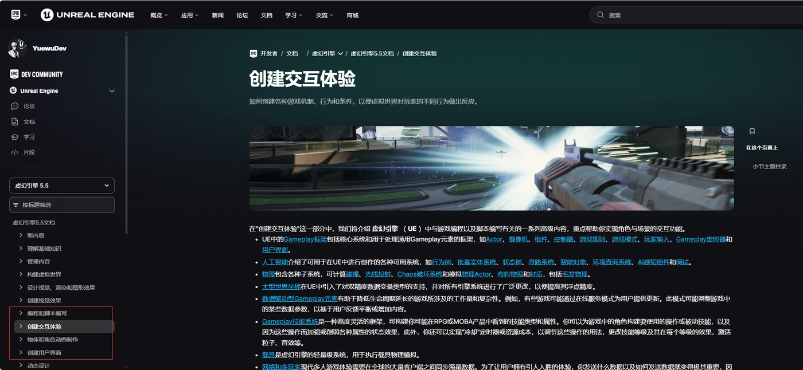Click the 虚幻引擎5.5文档 breadcrumb link
Screen dimensions: 803x370
372,53
